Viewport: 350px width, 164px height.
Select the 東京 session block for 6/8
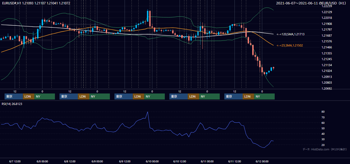click(69, 96)
